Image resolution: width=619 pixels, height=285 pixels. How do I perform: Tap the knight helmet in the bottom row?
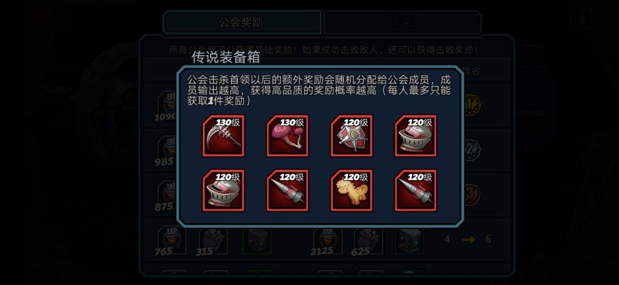pos(224,191)
